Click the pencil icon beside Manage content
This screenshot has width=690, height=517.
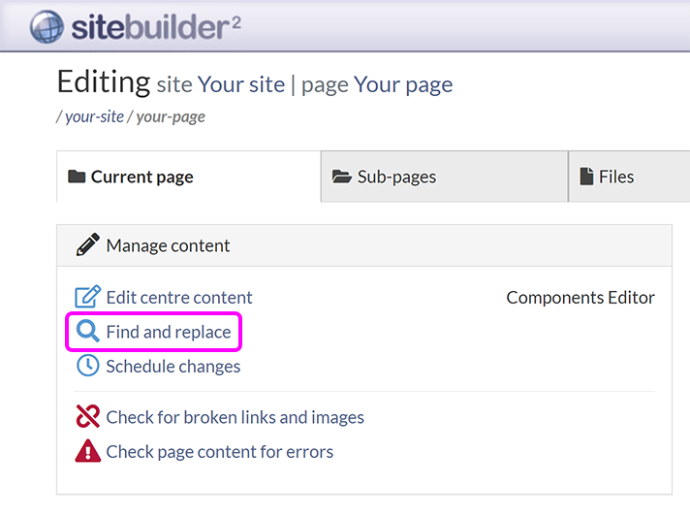click(x=87, y=245)
